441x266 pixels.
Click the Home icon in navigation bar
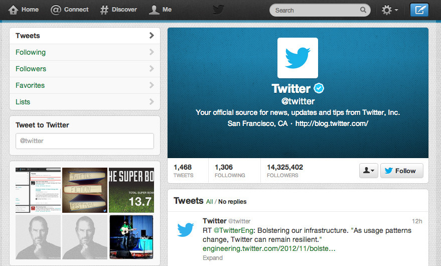tap(14, 10)
